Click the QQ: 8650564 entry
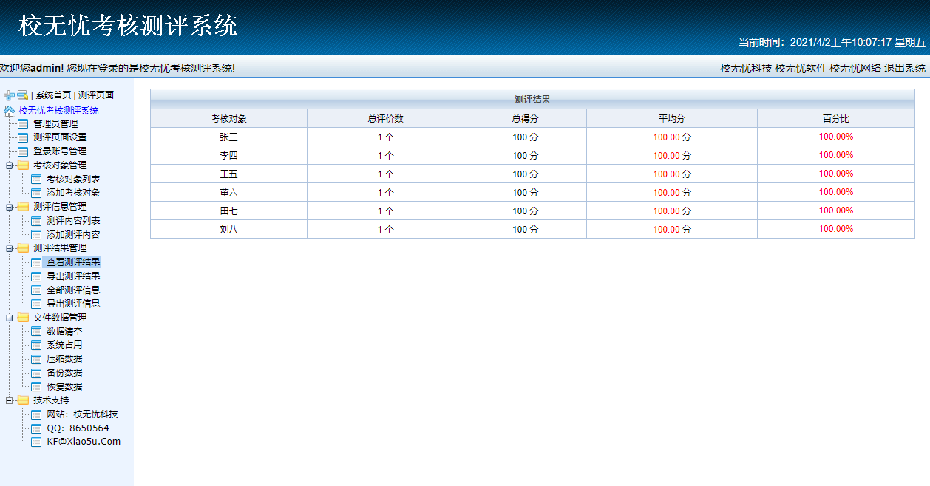Screen dimensions: 930x486 point(78,428)
